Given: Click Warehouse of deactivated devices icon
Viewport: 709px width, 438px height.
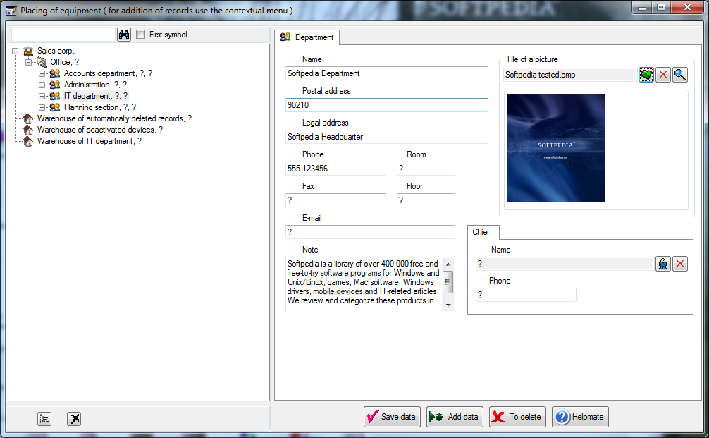Looking at the screenshot, I should tap(28, 130).
